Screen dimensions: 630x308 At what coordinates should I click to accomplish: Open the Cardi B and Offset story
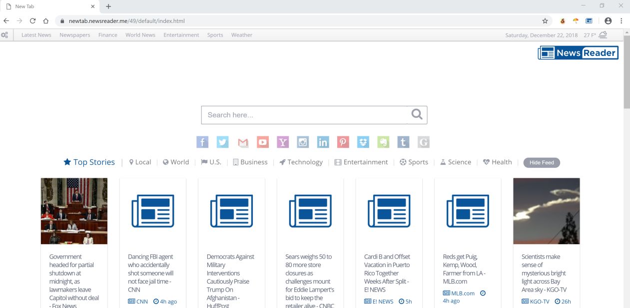pyautogui.click(x=387, y=273)
